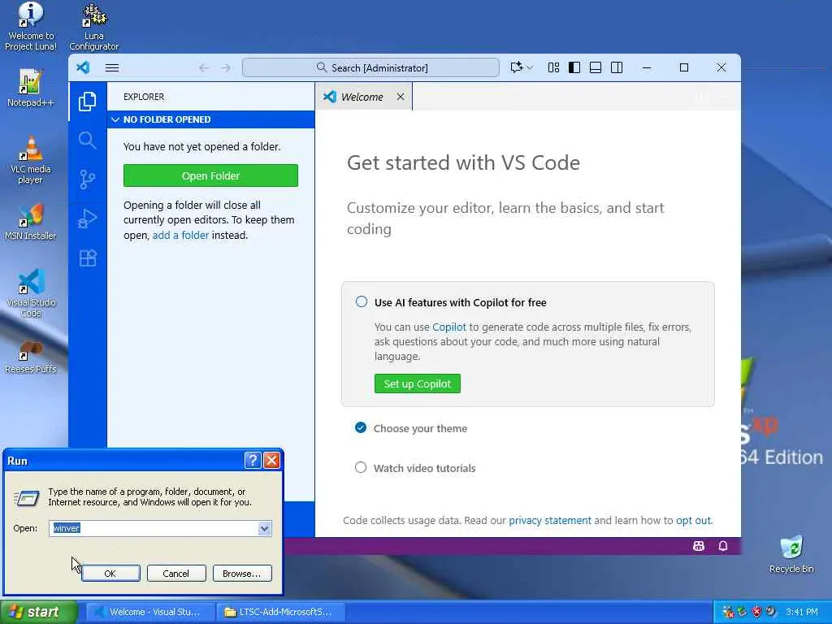Toggle the secondary side bar
This screenshot has height=624, width=832.
click(x=617, y=67)
